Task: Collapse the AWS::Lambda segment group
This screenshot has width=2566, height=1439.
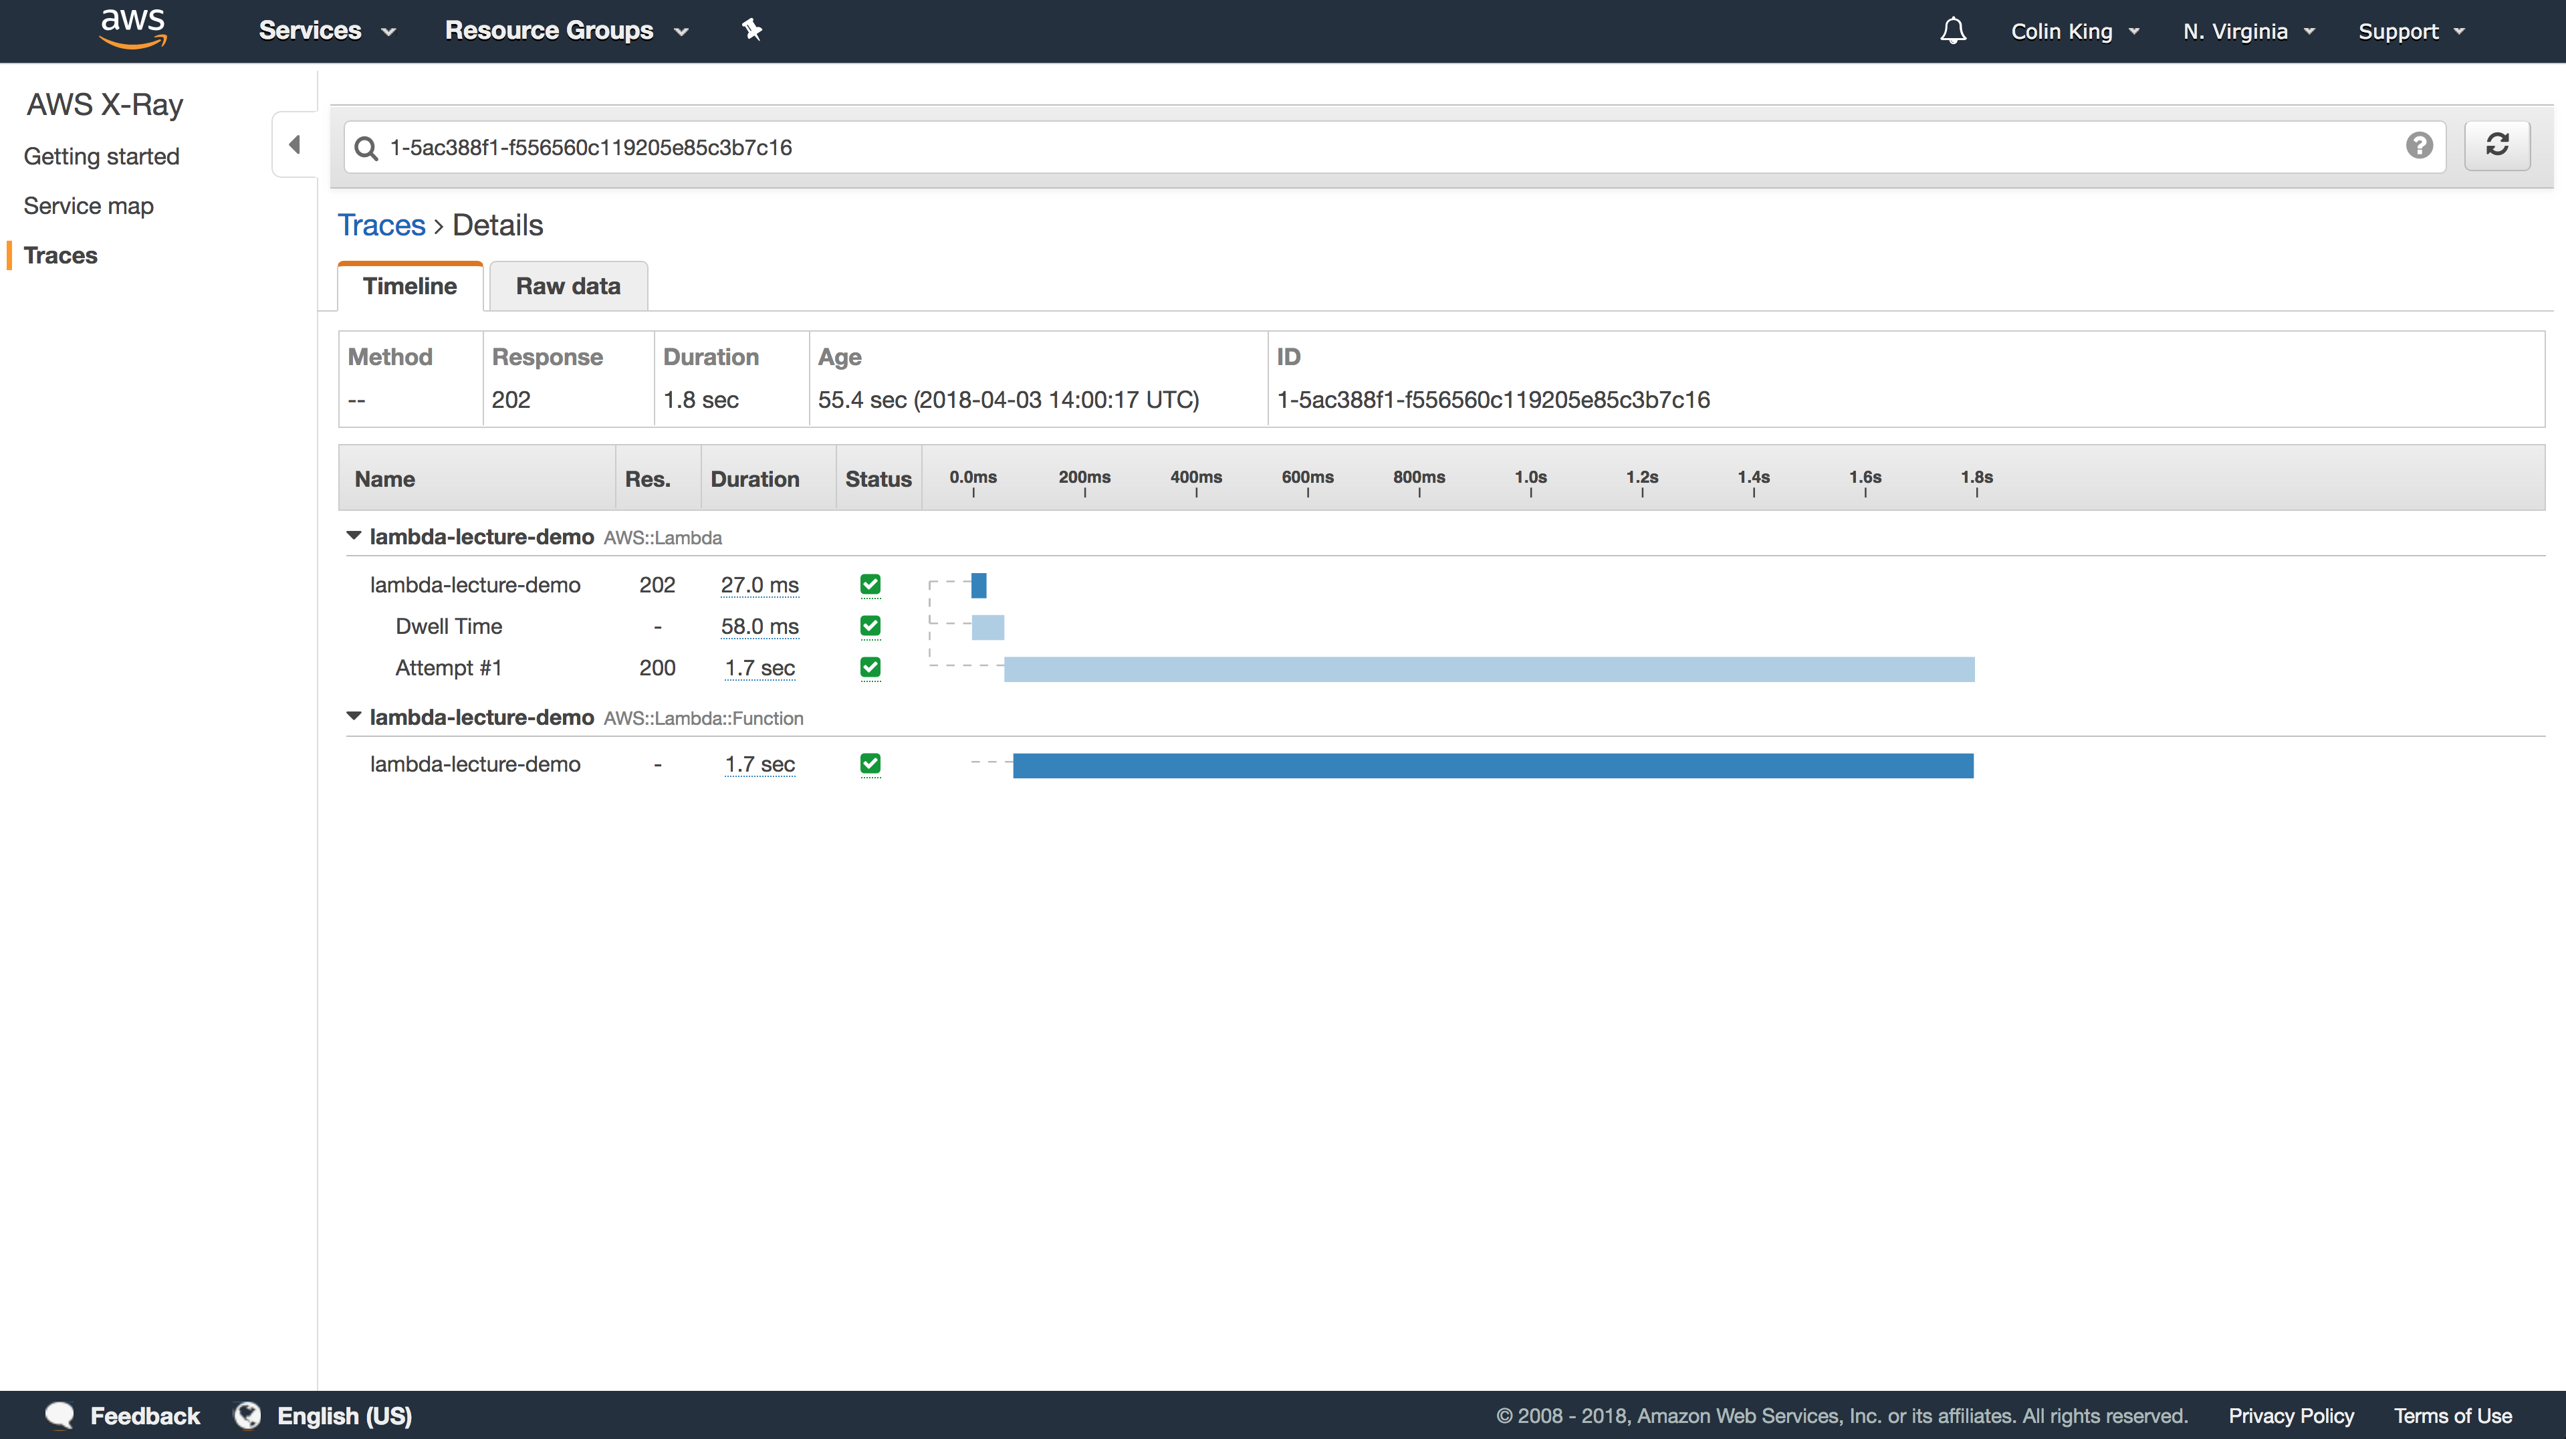Action: coord(354,536)
